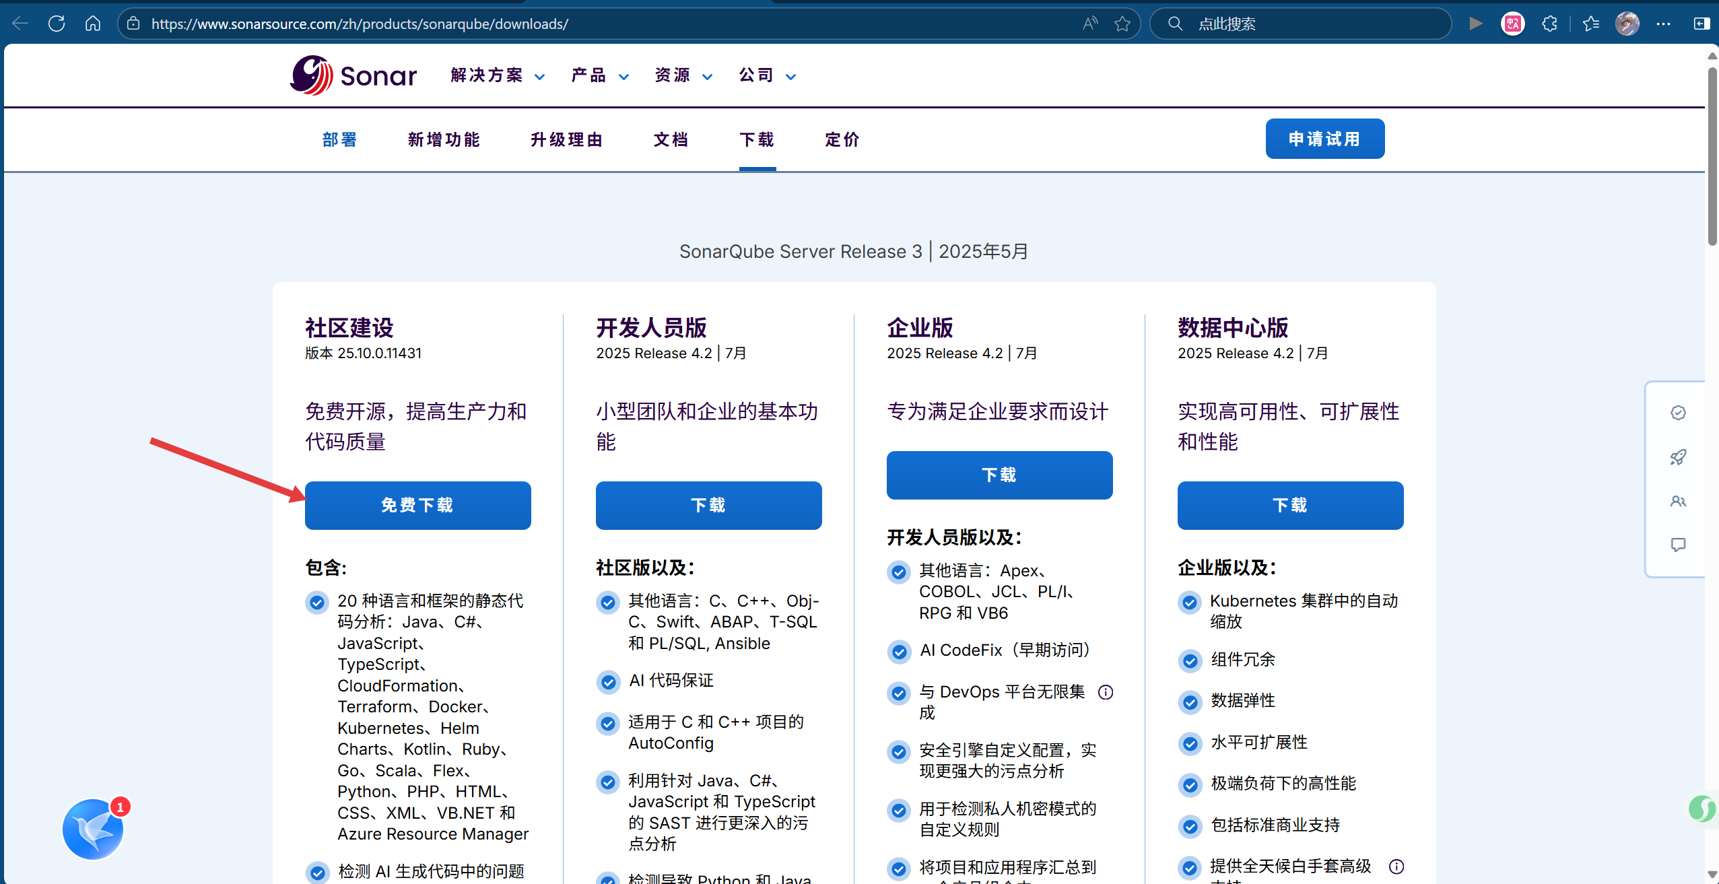Open the 定价 tab

pyautogui.click(x=843, y=139)
